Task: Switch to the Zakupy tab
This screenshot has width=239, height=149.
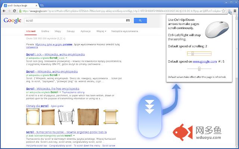Action: (x=71, y=31)
